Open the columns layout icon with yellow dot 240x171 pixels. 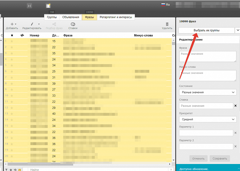click(x=48, y=6)
